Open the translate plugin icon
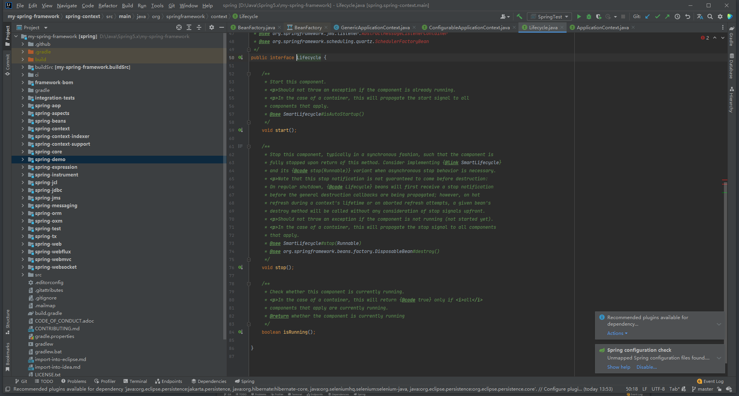Viewport: 739px width, 396px height. tap(700, 17)
